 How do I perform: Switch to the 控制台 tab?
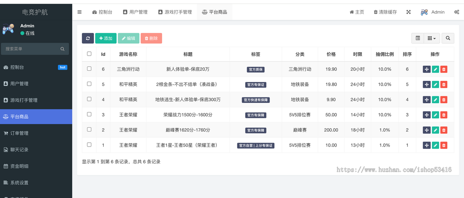point(102,12)
